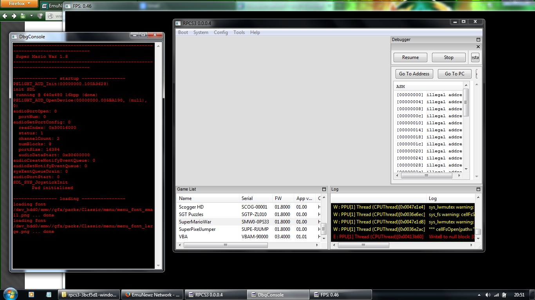Select SuperMarioWar in the Game List

click(x=195, y=222)
